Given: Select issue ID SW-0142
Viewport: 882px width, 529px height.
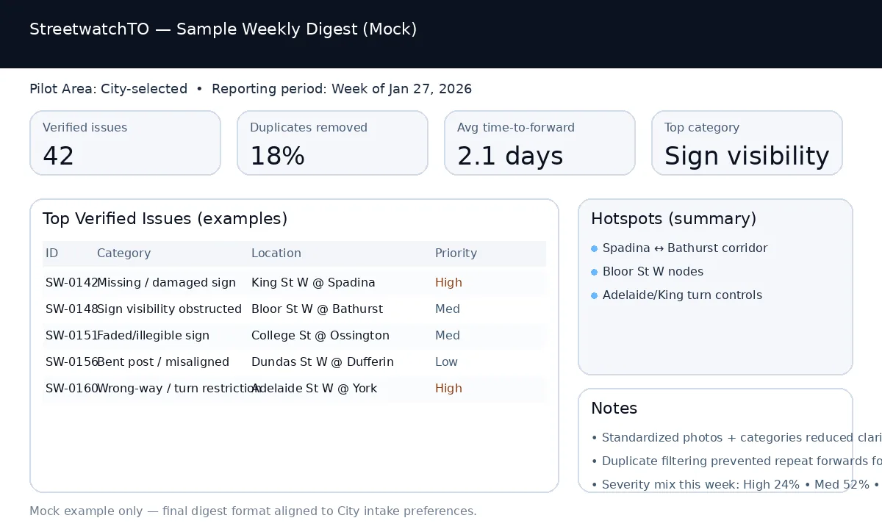Looking at the screenshot, I should (71, 282).
